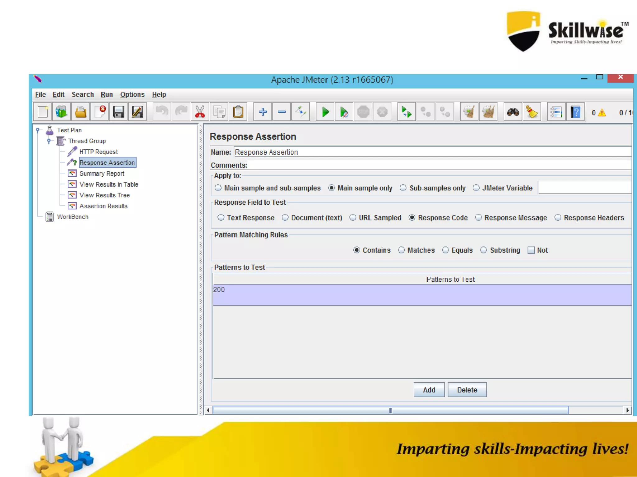Click the Save test plan floppy icon
The image size is (637, 477).
(119, 112)
